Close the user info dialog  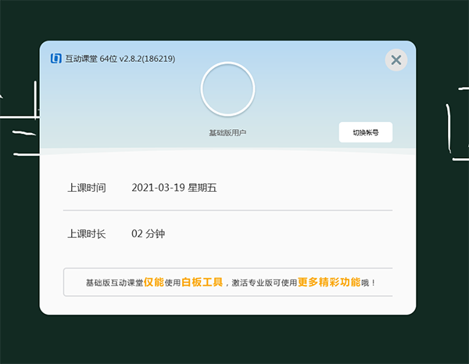tap(396, 59)
